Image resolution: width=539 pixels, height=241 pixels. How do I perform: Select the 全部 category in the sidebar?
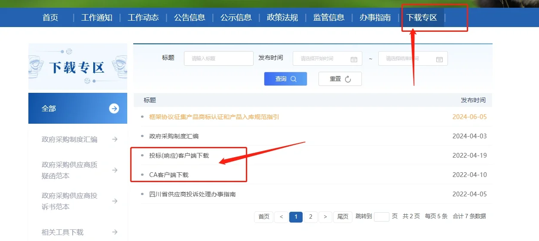(78, 108)
